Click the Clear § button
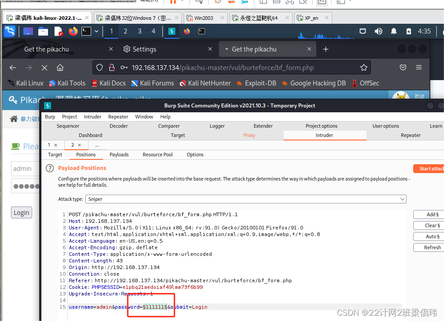Screen dimensions: 444x321 (x=429, y=225)
